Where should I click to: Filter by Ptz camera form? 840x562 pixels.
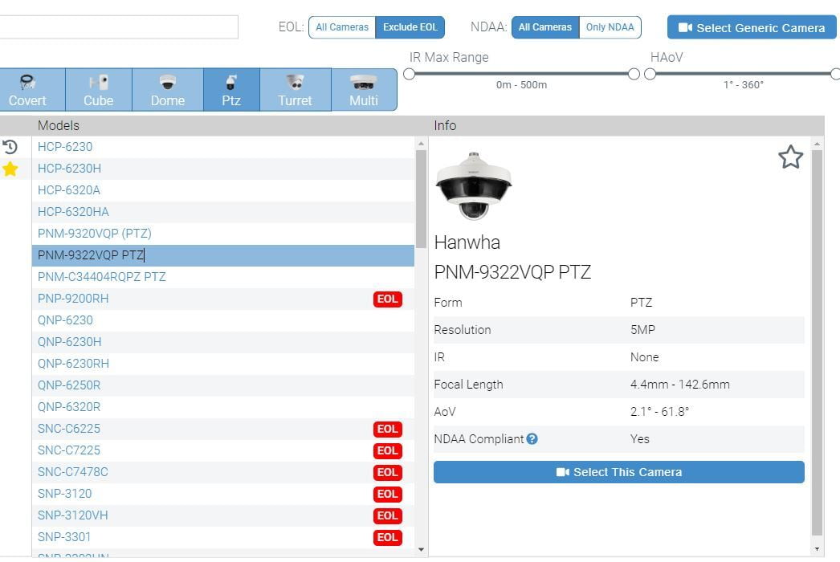tap(231, 89)
